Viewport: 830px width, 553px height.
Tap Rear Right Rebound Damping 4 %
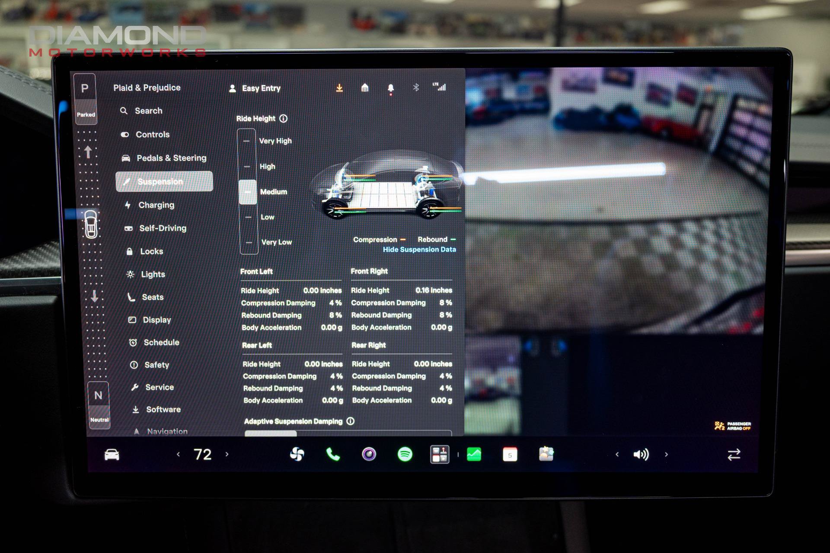(x=402, y=388)
